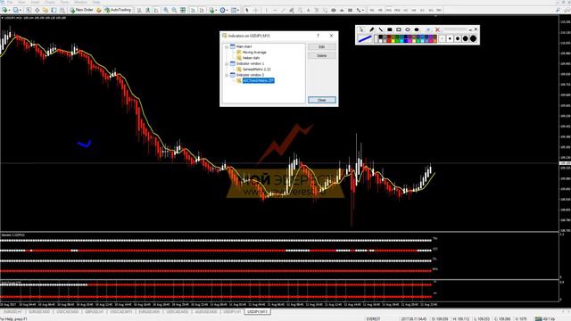Viewport: 571px width, 321px height.
Task: Open a new chart from toolbar
Action: 5,10
